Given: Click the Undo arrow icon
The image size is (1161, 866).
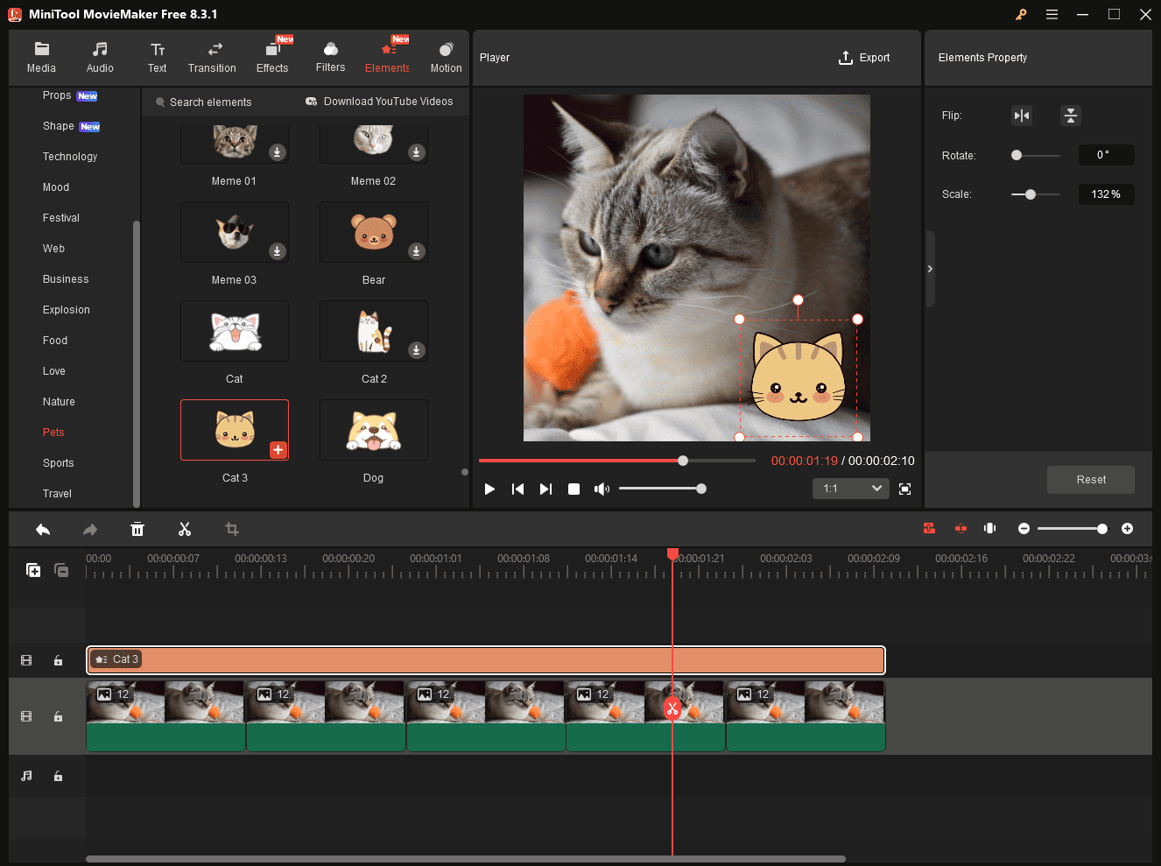Looking at the screenshot, I should (x=43, y=529).
